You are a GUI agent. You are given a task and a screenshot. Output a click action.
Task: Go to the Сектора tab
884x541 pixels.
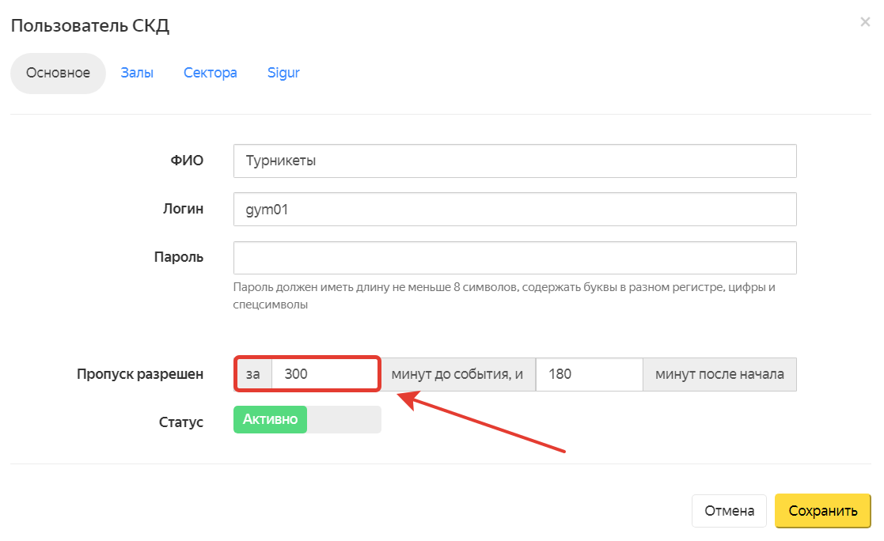[x=211, y=73]
